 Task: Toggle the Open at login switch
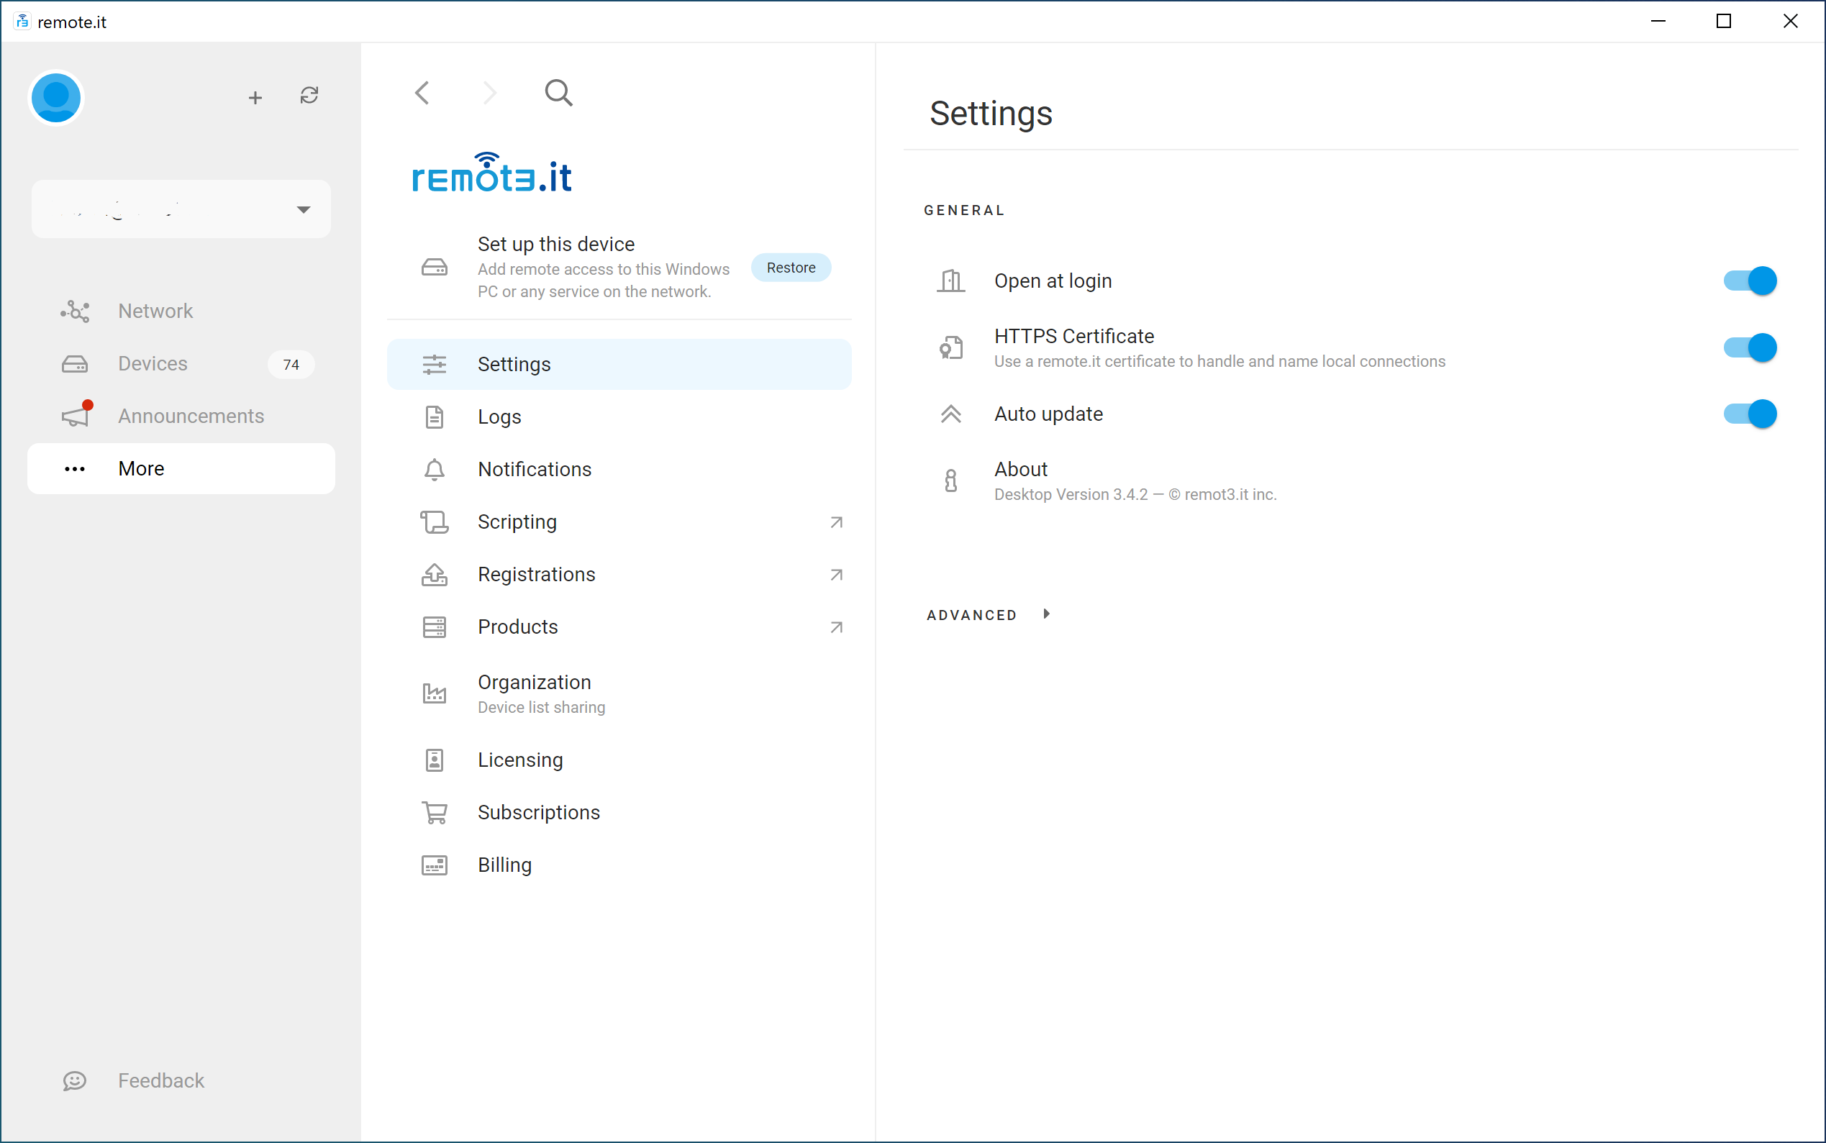coord(1750,281)
